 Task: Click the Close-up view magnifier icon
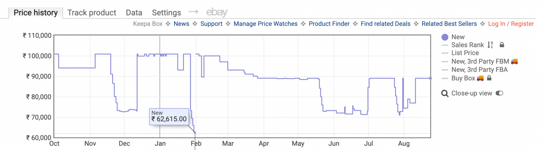tap(445, 94)
